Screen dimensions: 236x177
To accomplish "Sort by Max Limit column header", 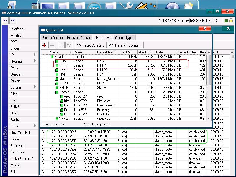I will [x=146, y=52].
